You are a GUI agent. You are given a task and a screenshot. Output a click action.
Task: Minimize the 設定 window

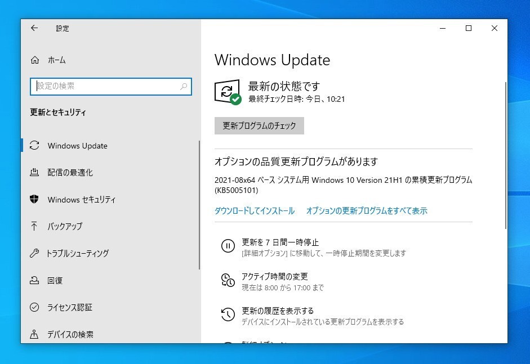pos(443,28)
